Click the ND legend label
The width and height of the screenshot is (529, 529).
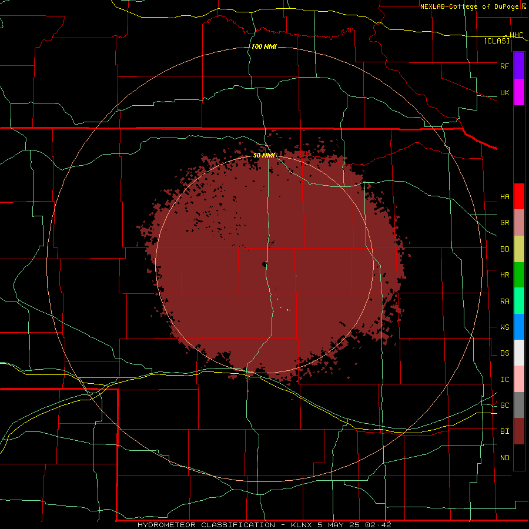[x=505, y=457]
